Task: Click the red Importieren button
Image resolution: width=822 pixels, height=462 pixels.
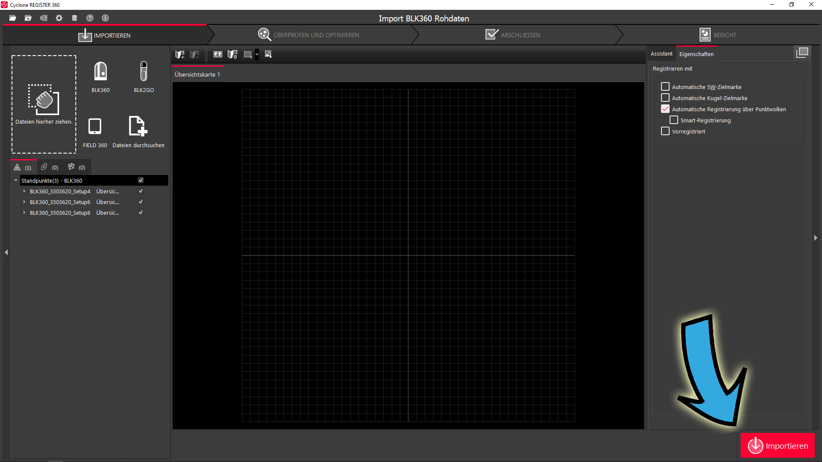Action: (777, 446)
